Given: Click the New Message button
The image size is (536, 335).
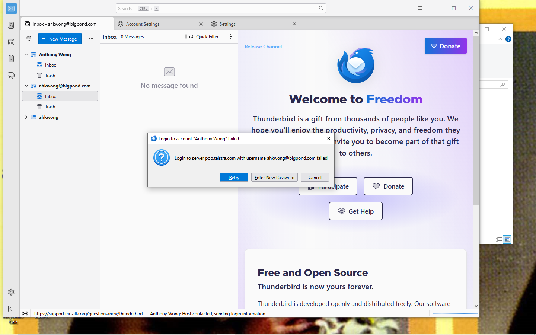Looking at the screenshot, I should pyautogui.click(x=60, y=39).
